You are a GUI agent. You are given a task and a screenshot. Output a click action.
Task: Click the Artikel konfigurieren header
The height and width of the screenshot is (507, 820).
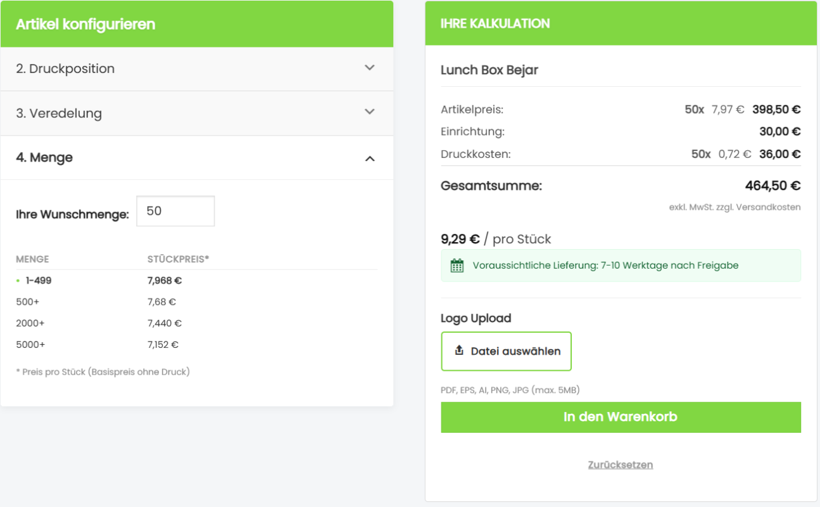point(85,24)
